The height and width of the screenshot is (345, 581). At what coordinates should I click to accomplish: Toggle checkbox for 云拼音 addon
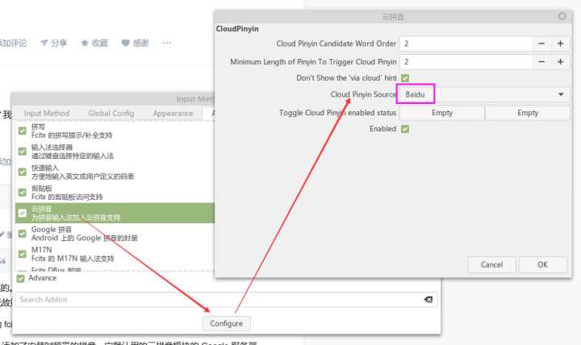[23, 213]
